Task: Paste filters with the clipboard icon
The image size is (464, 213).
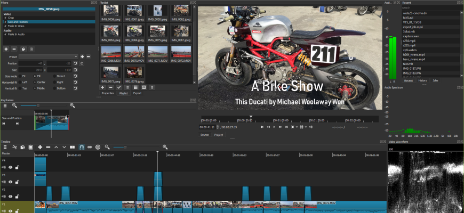Action: 31,49
